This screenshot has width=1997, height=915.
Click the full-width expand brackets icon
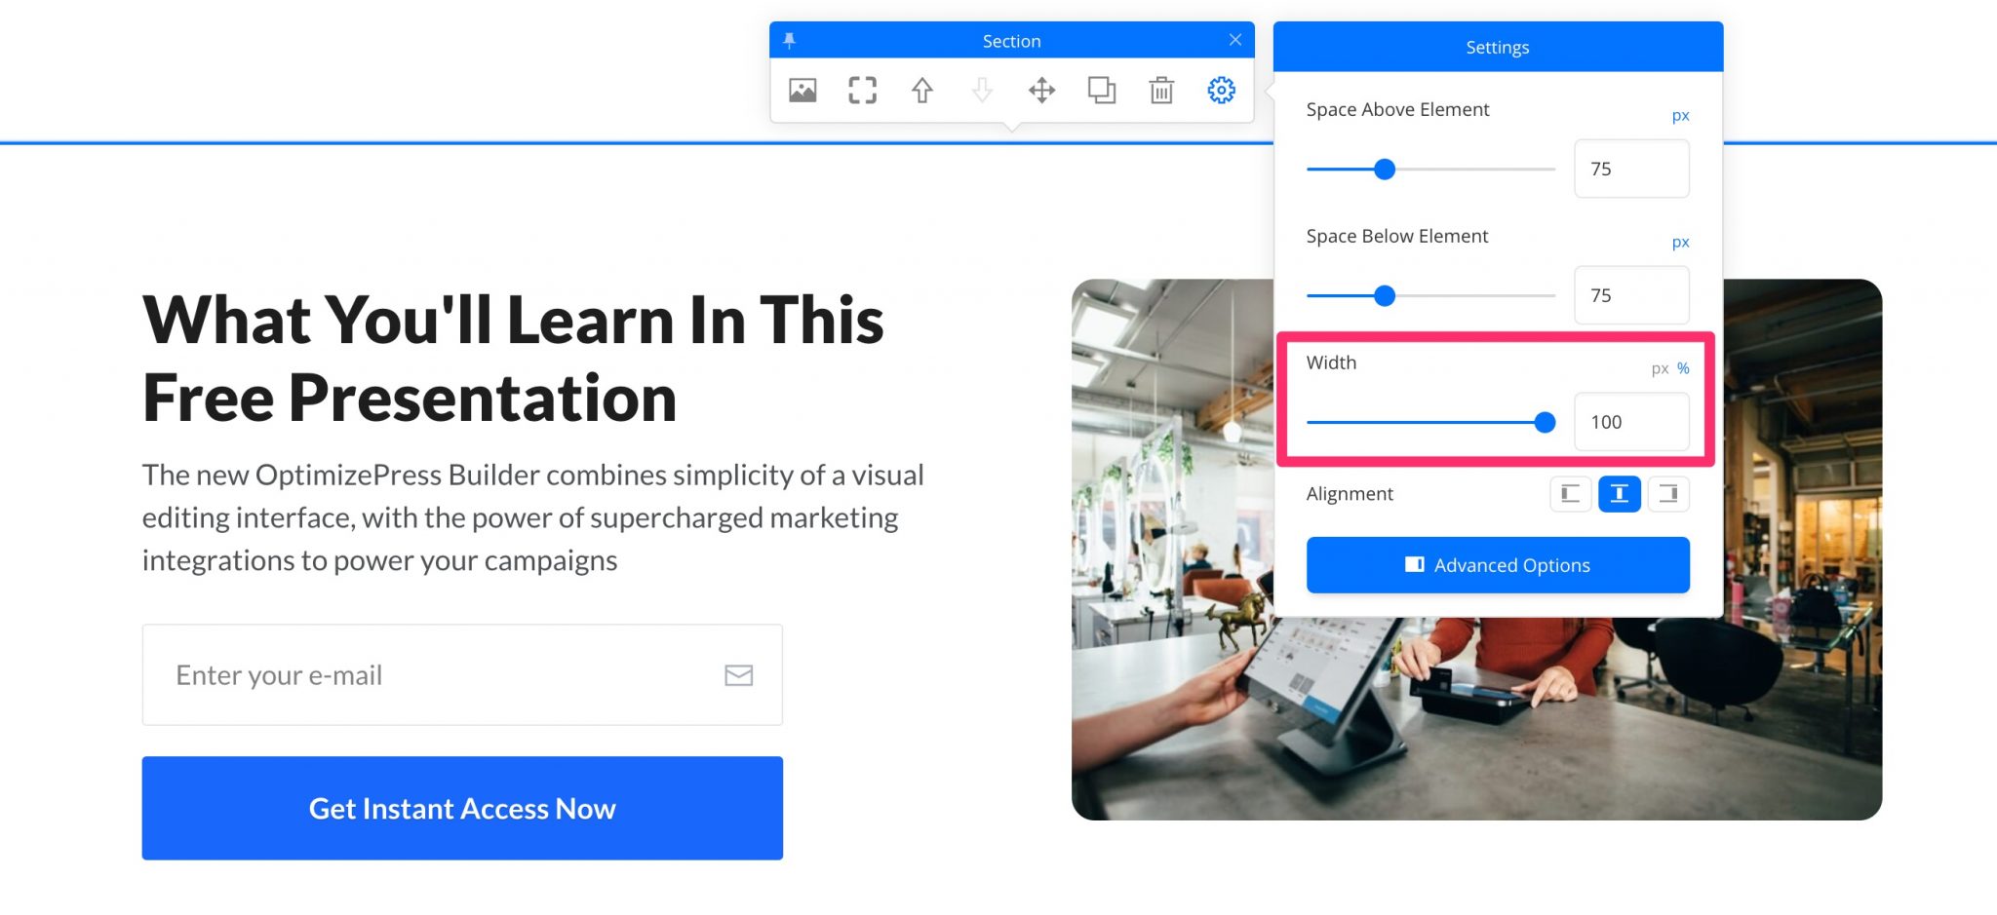862,91
